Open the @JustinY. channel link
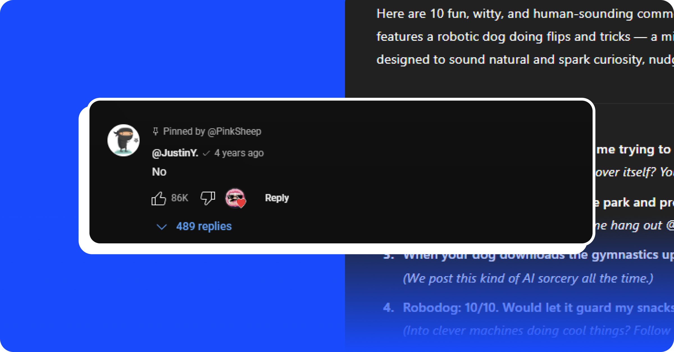This screenshot has width=674, height=352. (x=175, y=153)
